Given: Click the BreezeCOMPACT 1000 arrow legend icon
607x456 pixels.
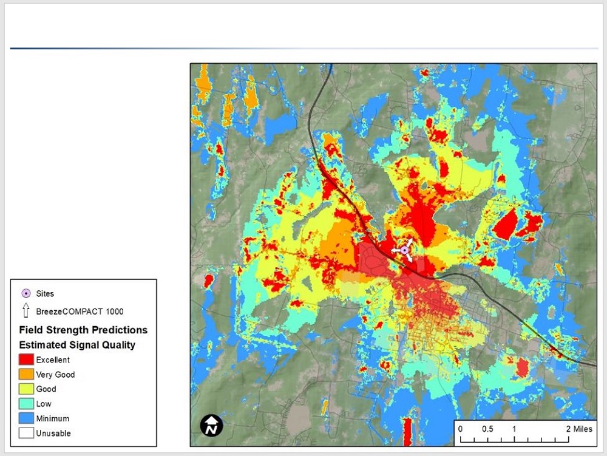Looking at the screenshot, I should 26,310.
